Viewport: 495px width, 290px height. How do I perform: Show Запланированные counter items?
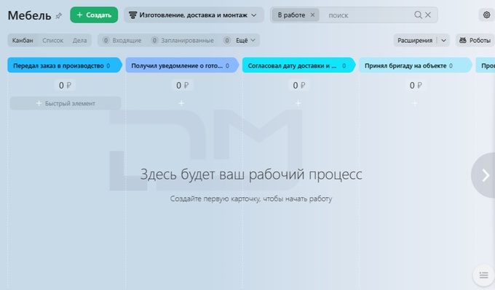pos(183,41)
